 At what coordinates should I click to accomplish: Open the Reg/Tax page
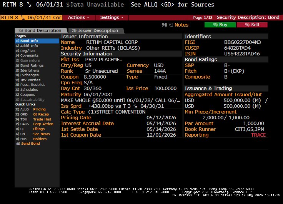coord(25,51)
